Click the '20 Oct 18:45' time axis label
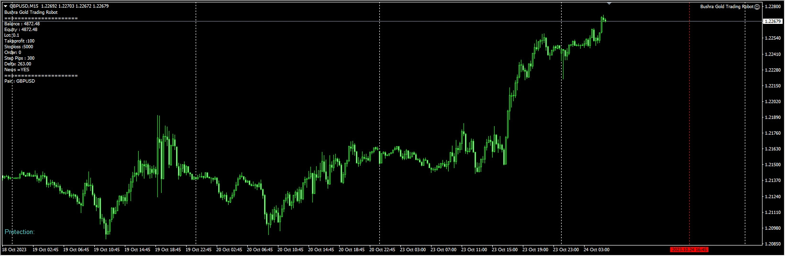 pos(352,250)
